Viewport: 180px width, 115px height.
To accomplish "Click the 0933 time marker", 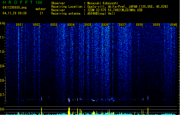I will (54, 25).
